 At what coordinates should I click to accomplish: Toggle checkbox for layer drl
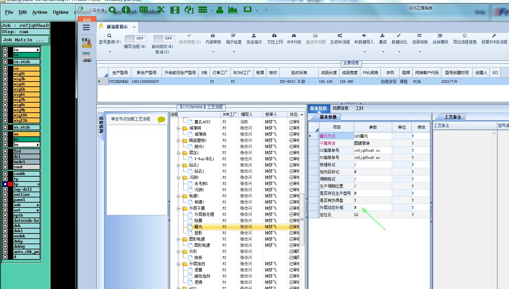[x=5, y=157]
